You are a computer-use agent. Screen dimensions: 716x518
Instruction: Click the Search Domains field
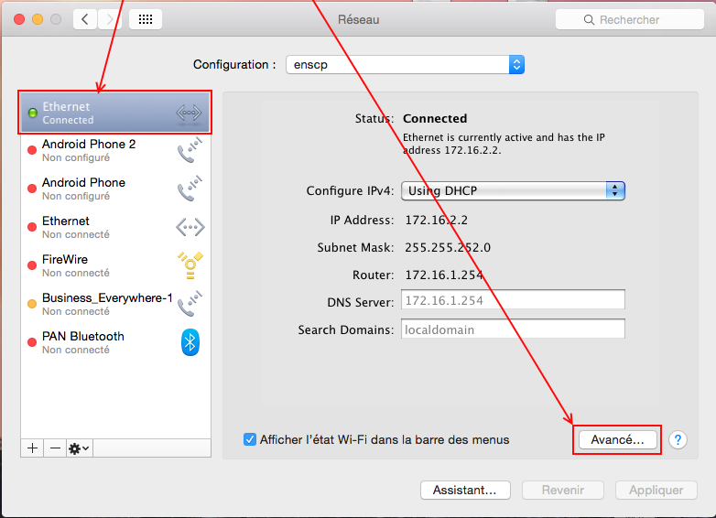[513, 329]
